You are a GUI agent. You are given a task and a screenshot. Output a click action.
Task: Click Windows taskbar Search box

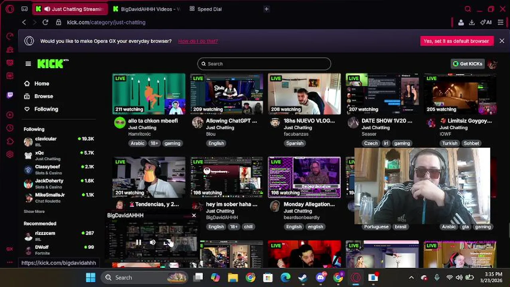(x=144, y=277)
